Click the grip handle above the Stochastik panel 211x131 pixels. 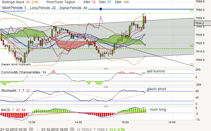tap(106, 87)
